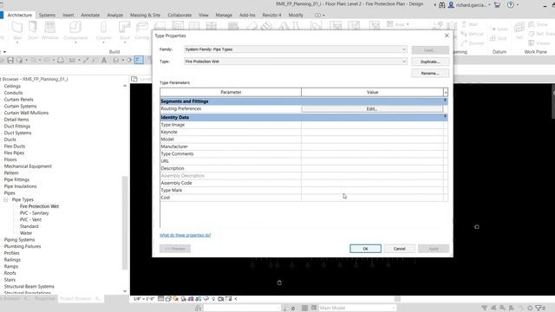Select the Standard pipe type
The width and height of the screenshot is (555, 312).
(x=29, y=226)
